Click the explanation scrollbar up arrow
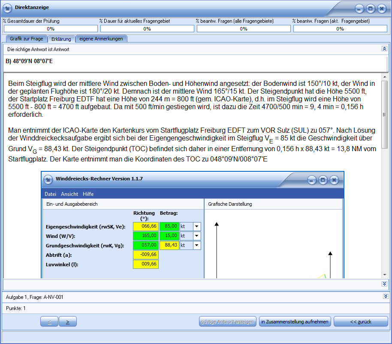Screen dimensions: 392x344 click(x=385, y=77)
